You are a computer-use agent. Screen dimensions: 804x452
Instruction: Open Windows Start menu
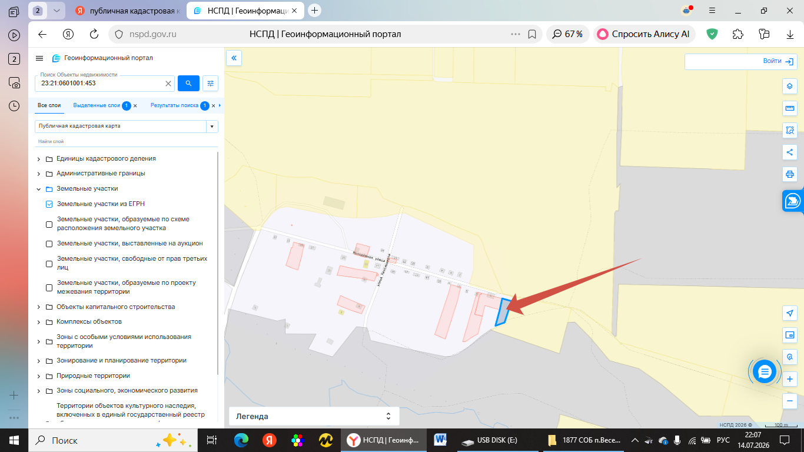[14, 440]
